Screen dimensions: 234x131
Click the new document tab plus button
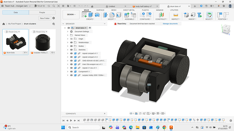(x=195, y=6)
